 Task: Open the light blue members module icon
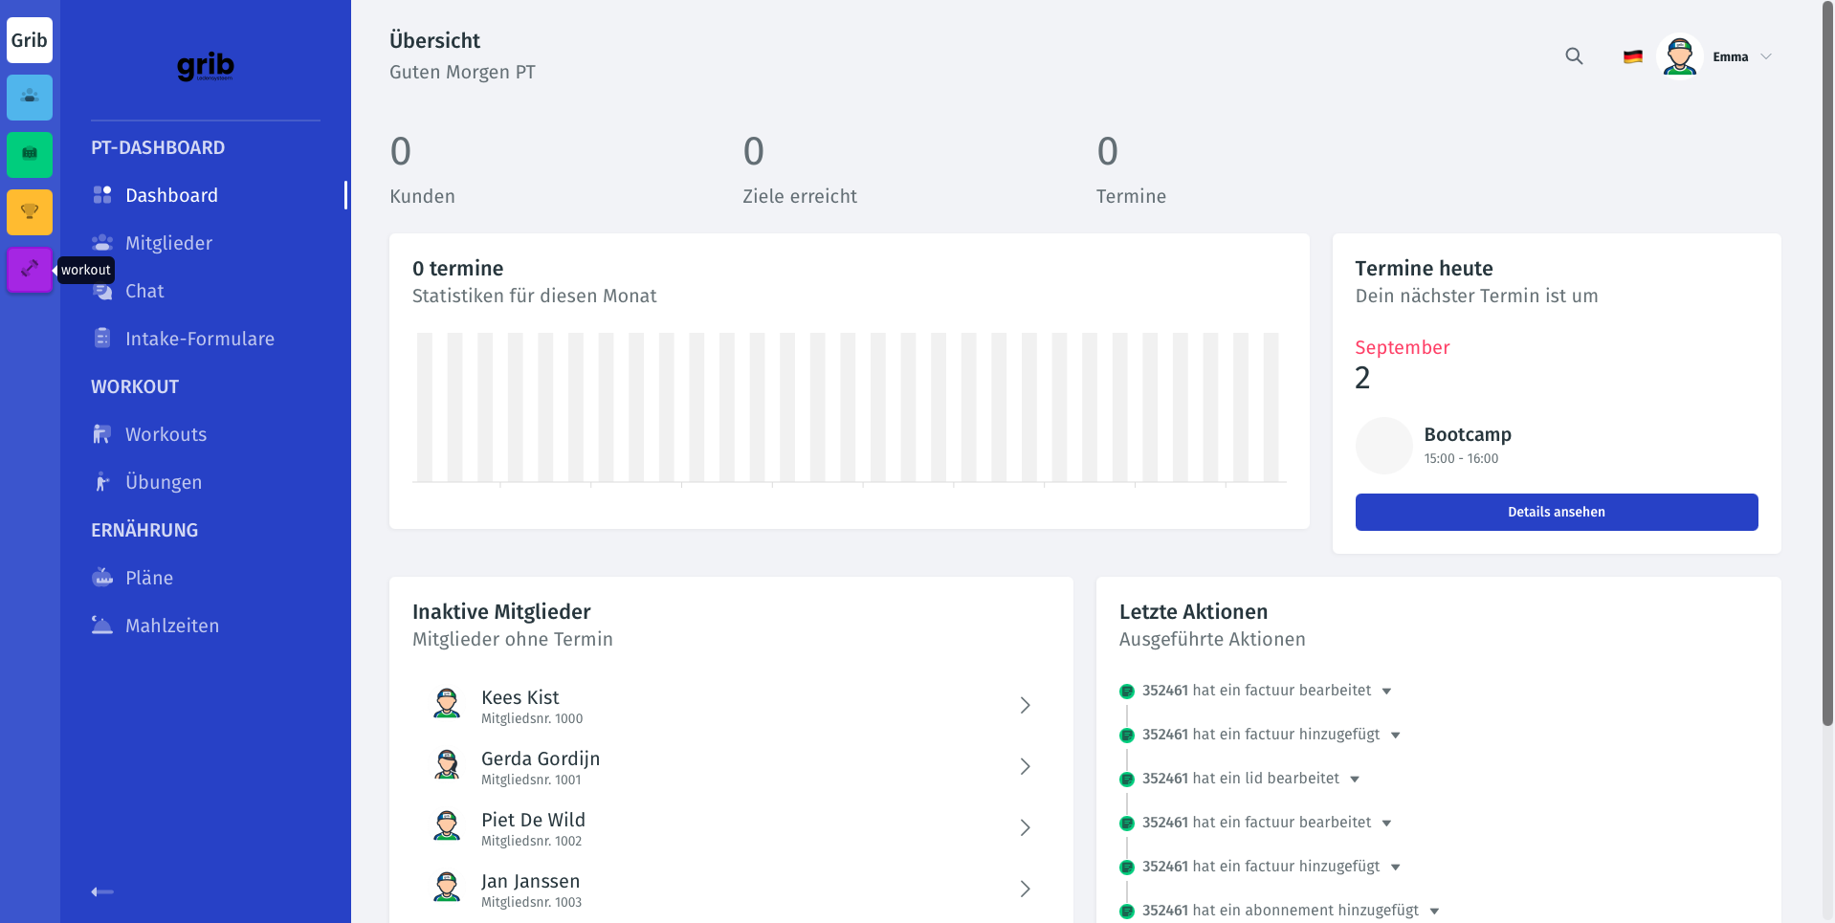[x=30, y=97]
